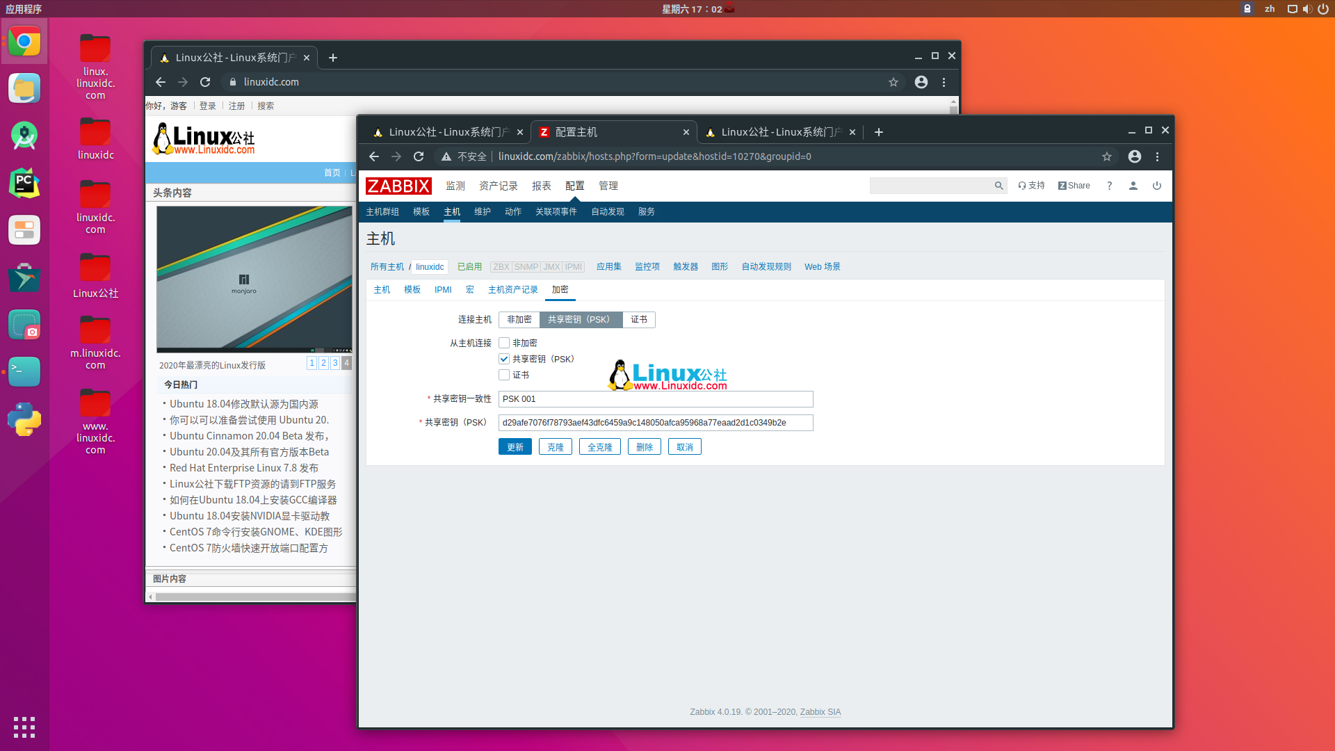The width and height of the screenshot is (1335, 751).
Task: Click the Zabbix search magnifier icon
Action: (998, 186)
